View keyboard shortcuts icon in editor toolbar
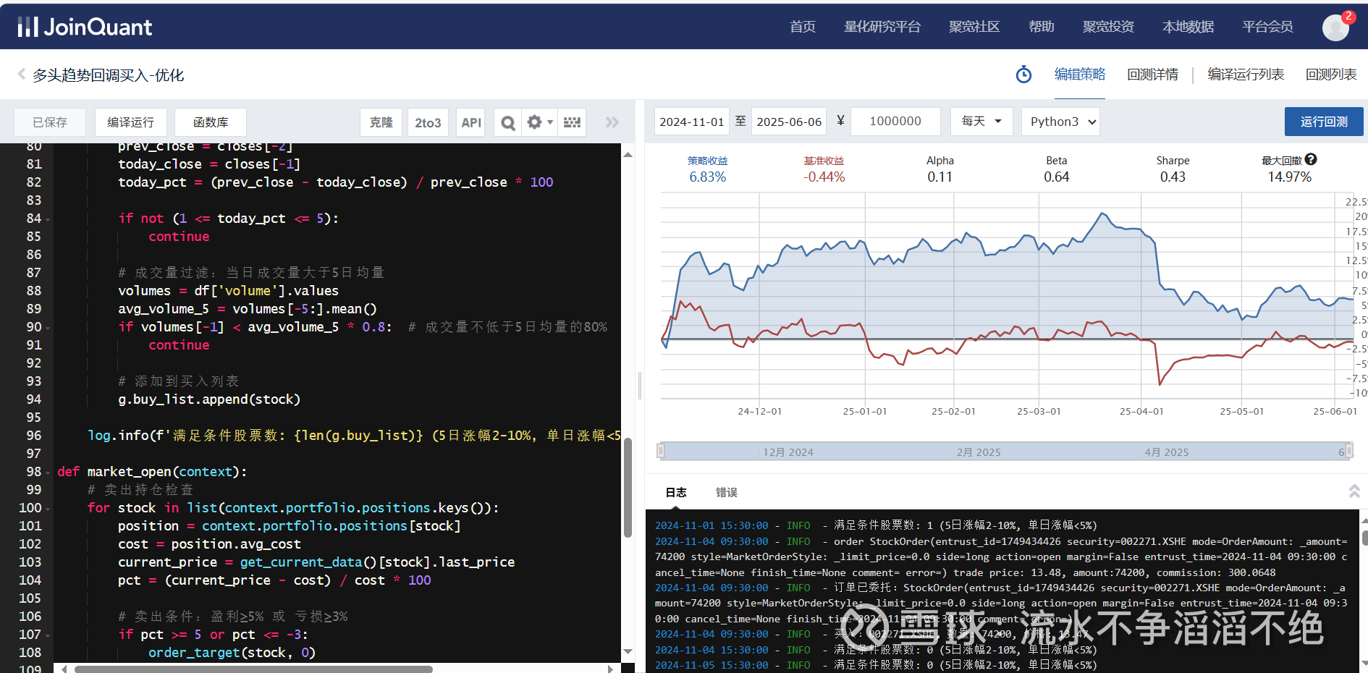 coord(572,122)
